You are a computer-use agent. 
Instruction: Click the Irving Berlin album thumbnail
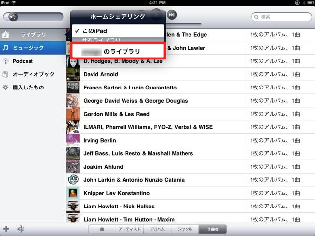pos(73,140)
